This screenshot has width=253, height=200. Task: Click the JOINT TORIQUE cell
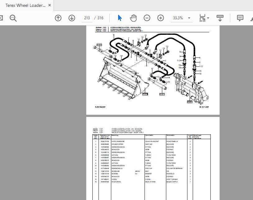click(x=172, y=179)
